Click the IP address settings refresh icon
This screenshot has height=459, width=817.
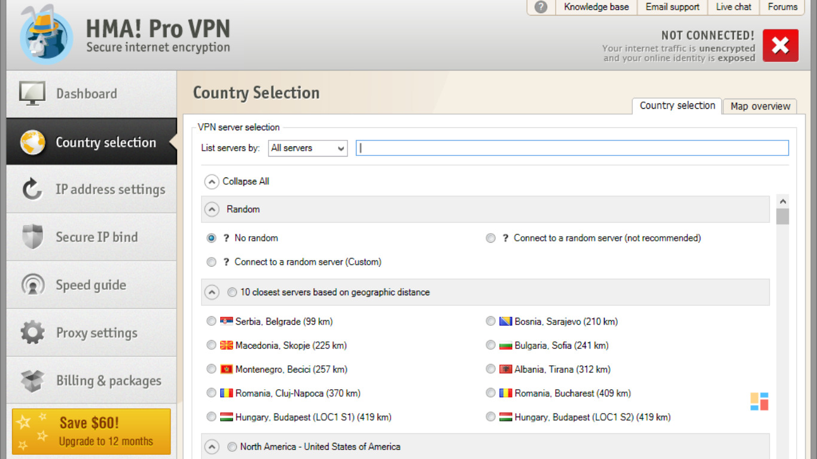(x=32, y=189)
